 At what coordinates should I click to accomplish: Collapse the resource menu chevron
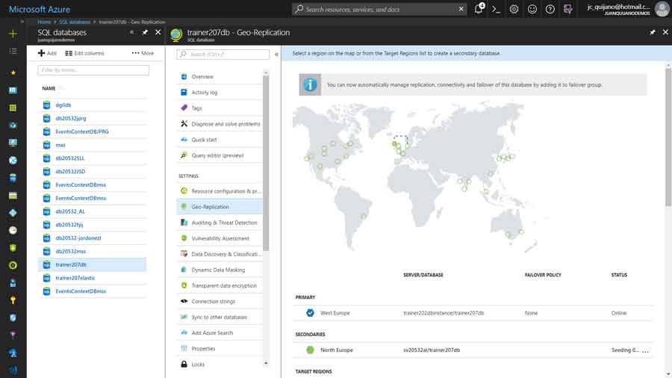click(x=276, y=55)
